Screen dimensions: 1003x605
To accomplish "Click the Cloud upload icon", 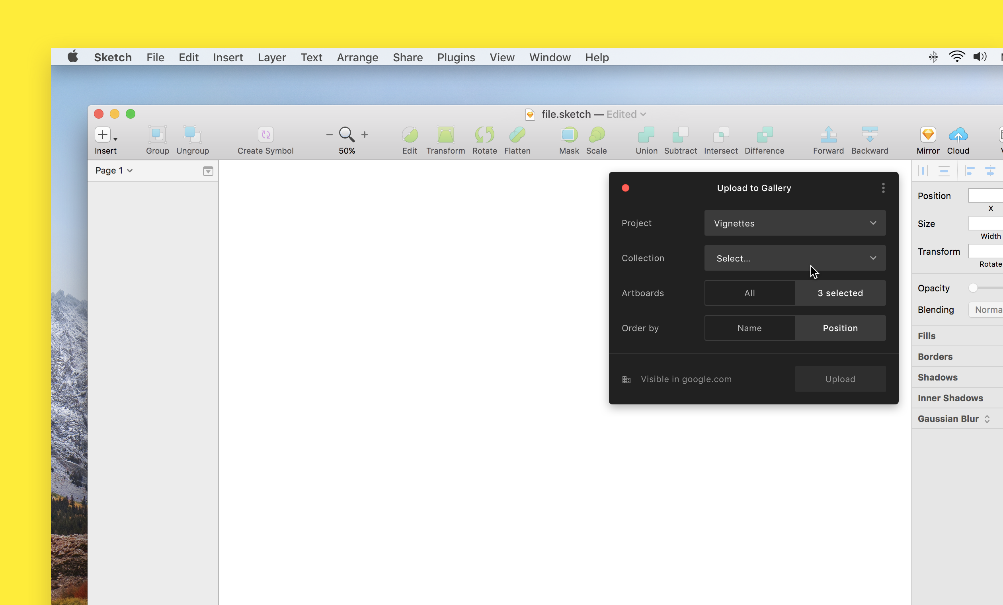I will pyautogui.click(x=958, y=135).
